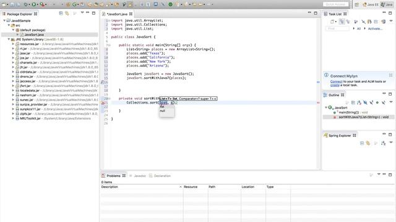Toggle Scheduled presentation in Task List
The height and width of the screenshot is (222, 396).
(348, 22)
